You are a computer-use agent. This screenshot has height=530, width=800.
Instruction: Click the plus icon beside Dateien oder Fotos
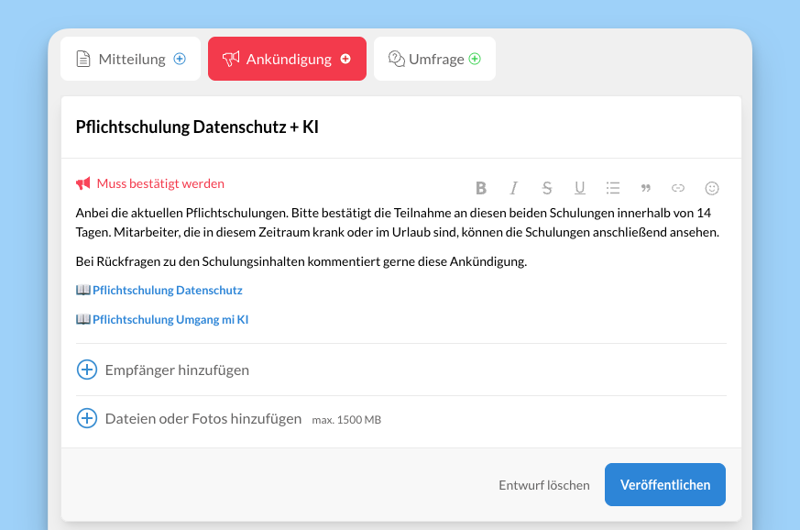click(86, 418)
